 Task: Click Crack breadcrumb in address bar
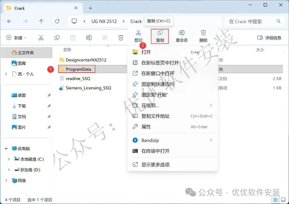click(136, 21)
